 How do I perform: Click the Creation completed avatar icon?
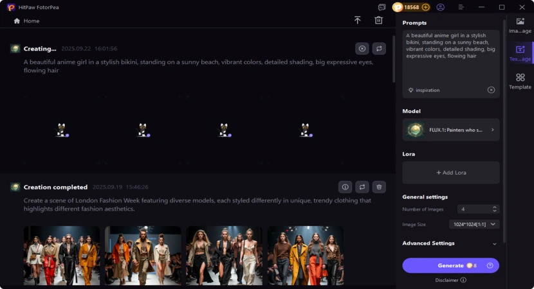click(15, 187)
